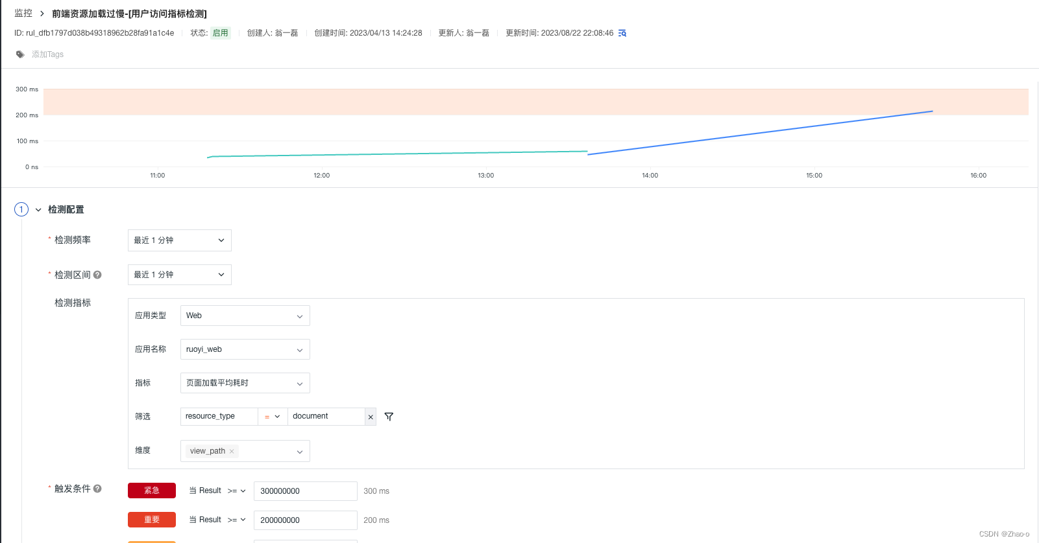The height and width of the screenshot is (543, 1039).
Task: Click the 更新时间 timestamp text
Action: click(559, 33)
